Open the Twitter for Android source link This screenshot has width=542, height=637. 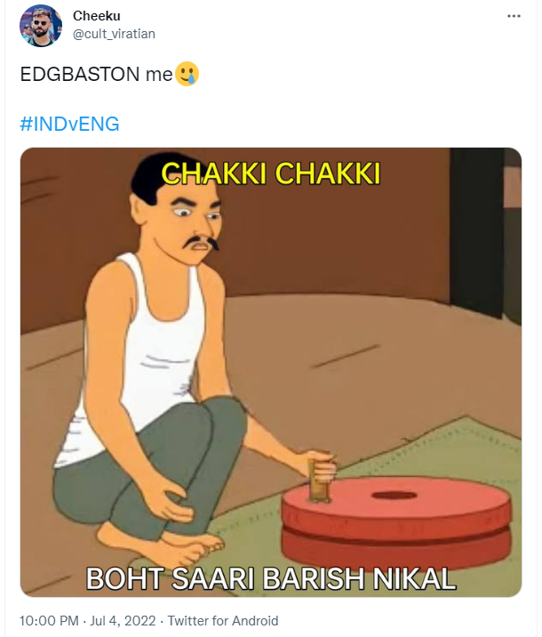point(223,621)
